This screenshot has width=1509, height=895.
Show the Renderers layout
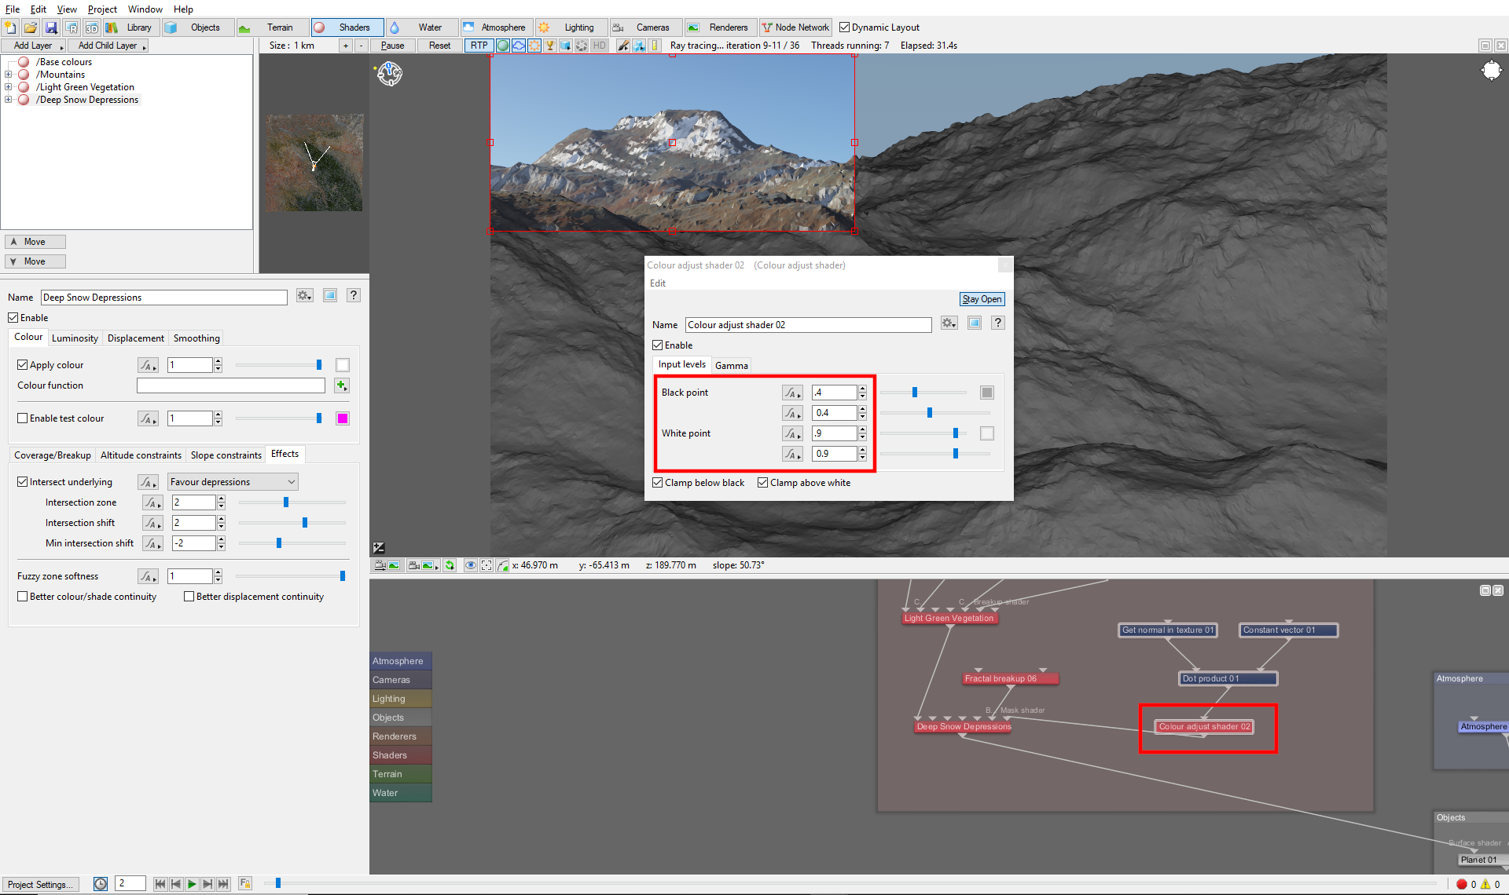[720, 27]
